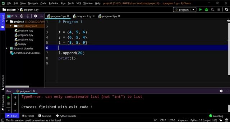Open the File menu

[x=9, y=3]
